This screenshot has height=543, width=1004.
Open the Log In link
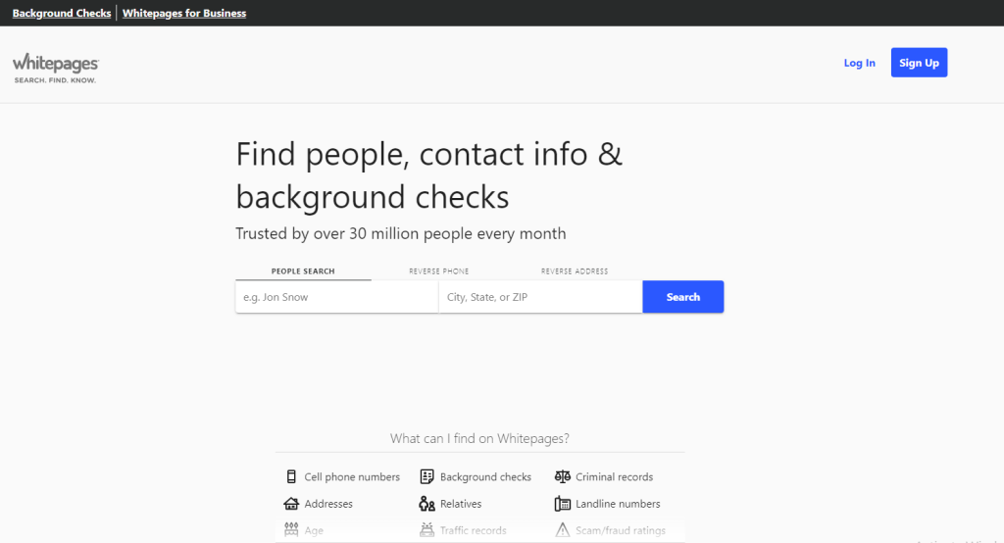coord(859,63)
